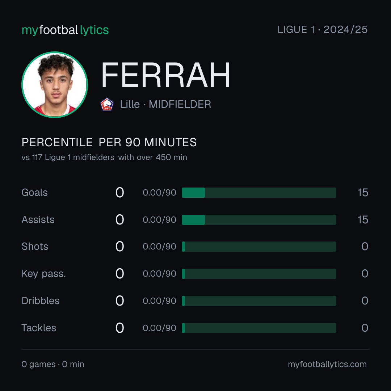The width and height of the screenshot is (391, 391).
Task: Open the myfootballytics.com footer link
Action: tap(327, 364)
